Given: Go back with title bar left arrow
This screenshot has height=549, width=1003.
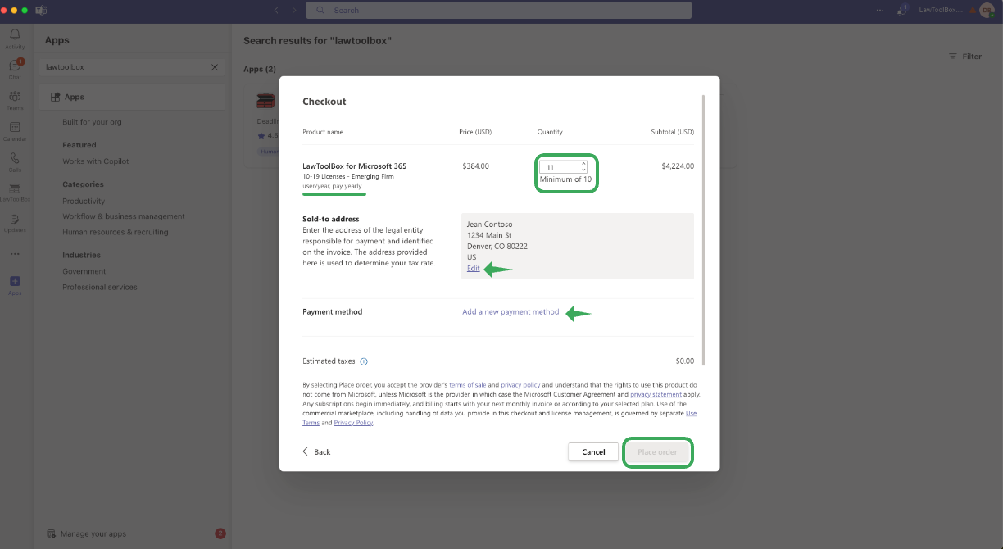Looking at the screenshot, I should coord(276,10).
